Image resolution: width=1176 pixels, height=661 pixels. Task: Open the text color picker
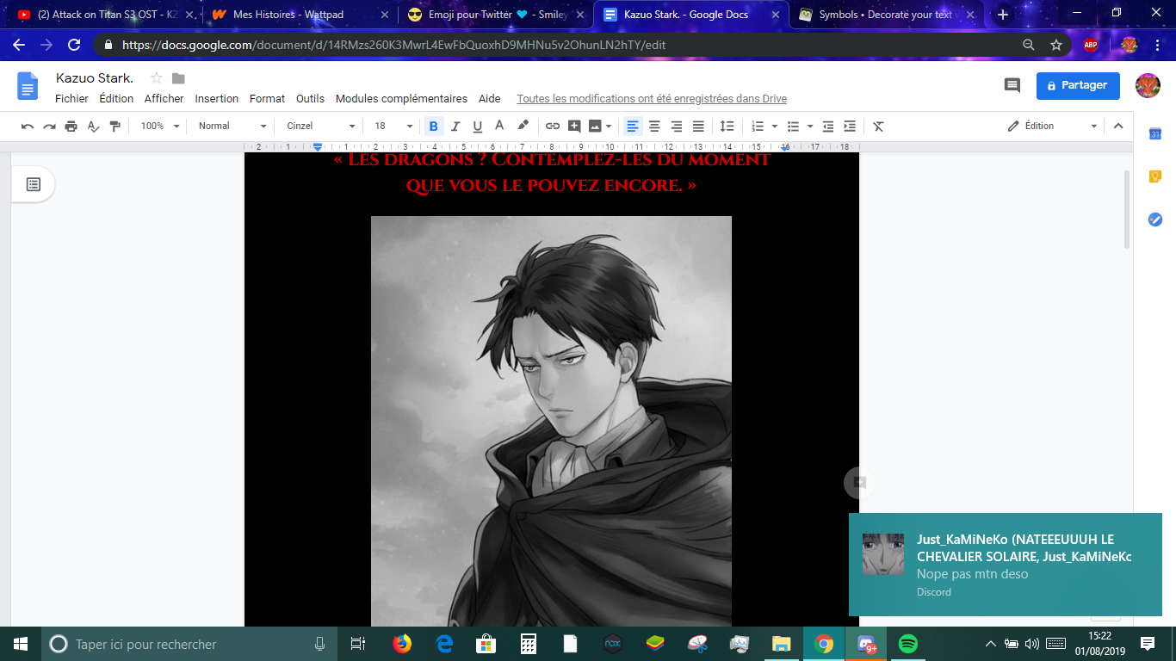[x=500, y=127]
